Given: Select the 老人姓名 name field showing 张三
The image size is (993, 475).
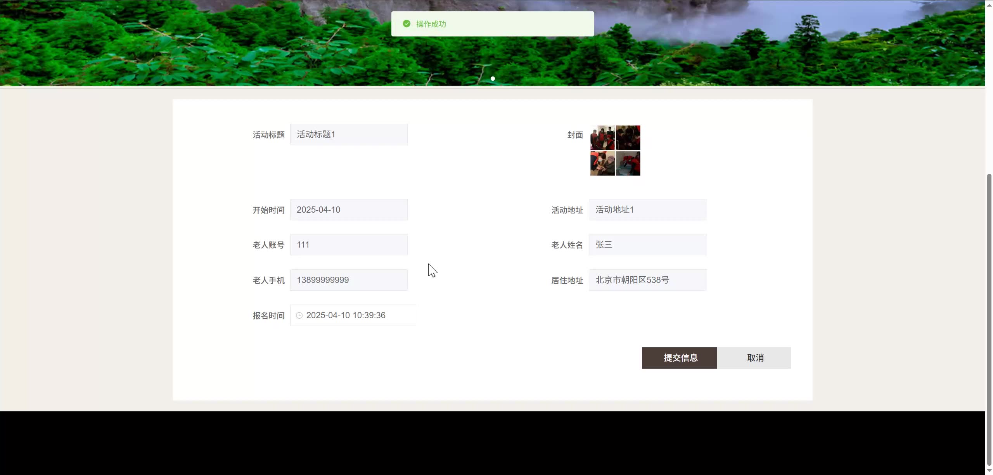Looking at the screenshot, I should 647,244.
